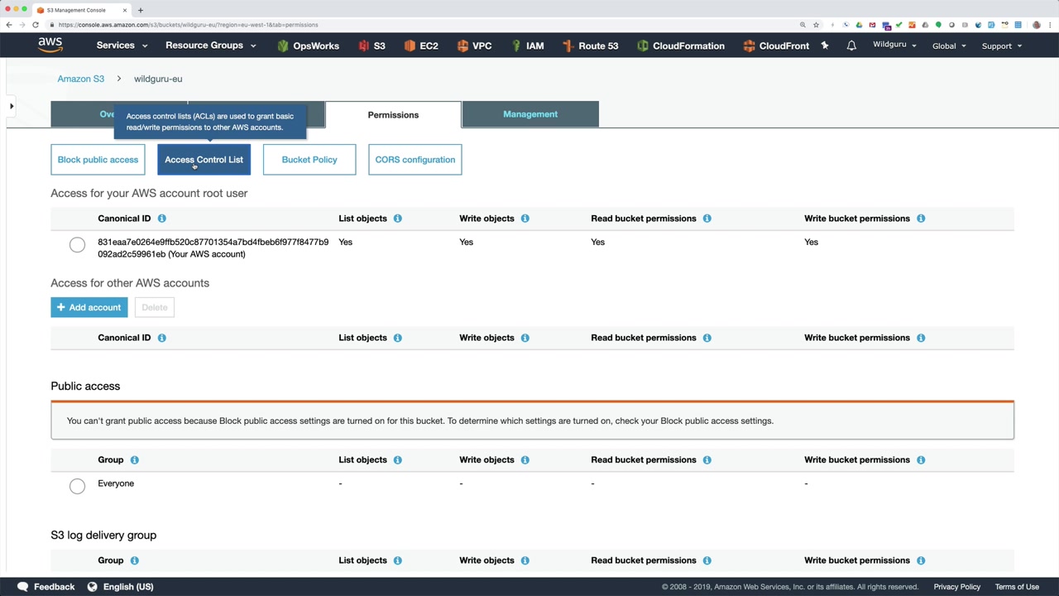The width and height of the screenshot is (1059, 596).
Task: Go back using browser back arrow
Action: pyautogui.click(x=9, y=25)
